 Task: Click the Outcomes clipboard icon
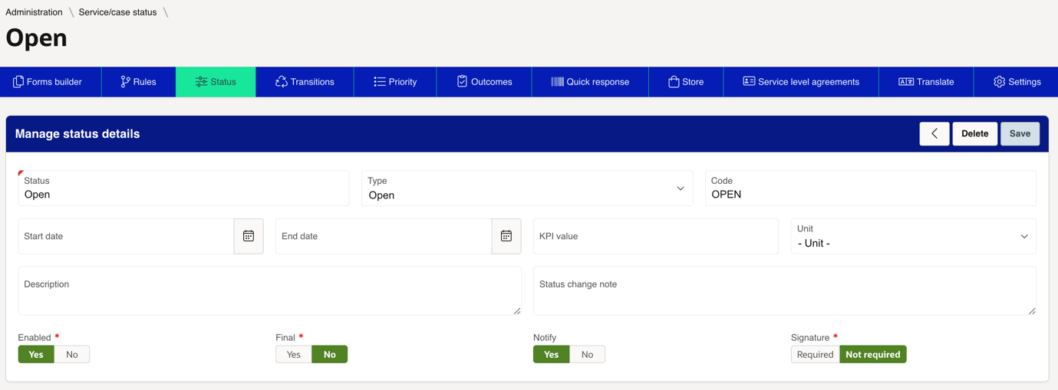[462, 81]
